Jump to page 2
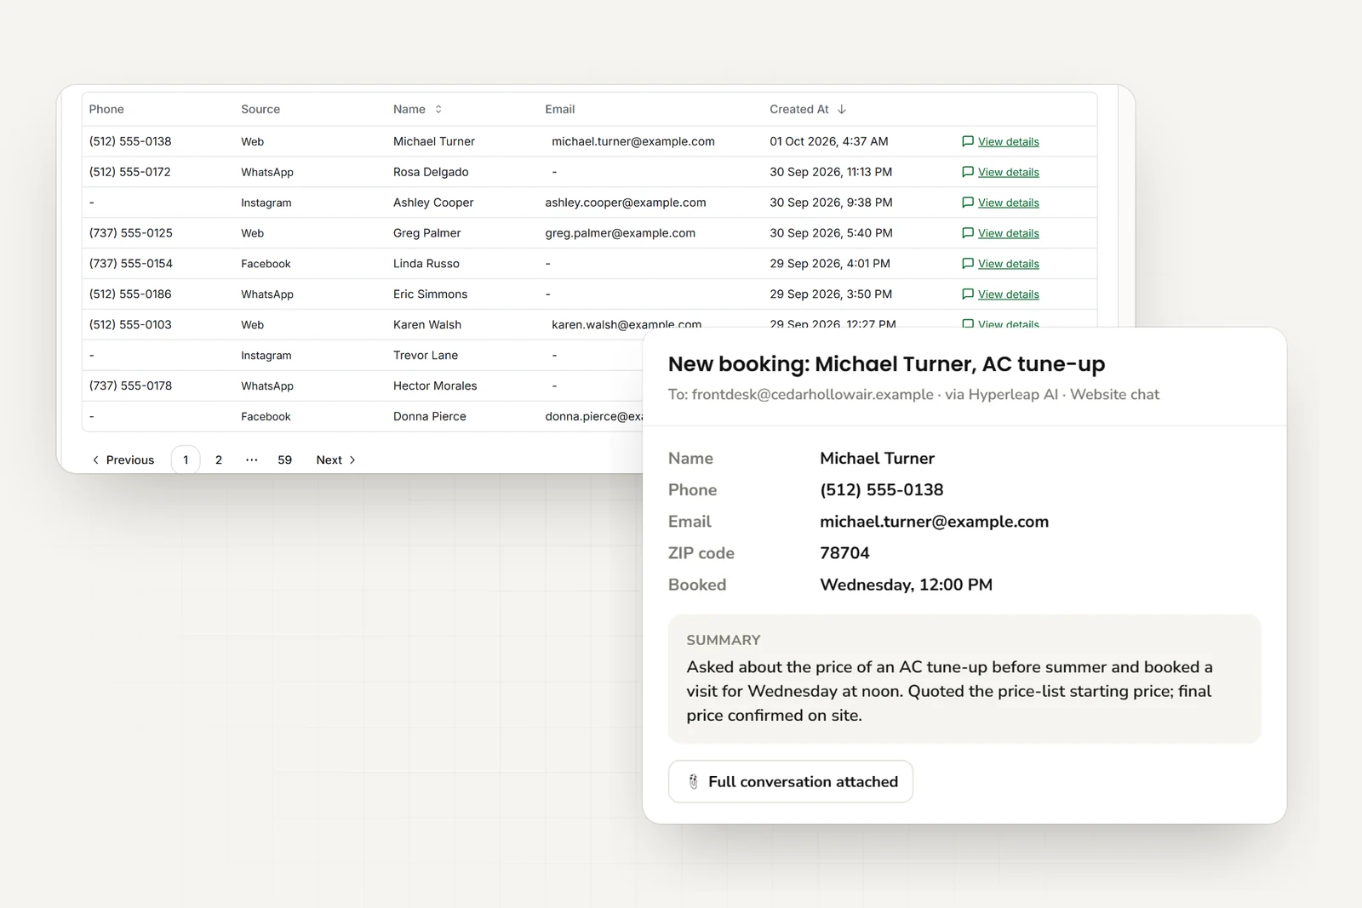 click(x=219, y=460)
